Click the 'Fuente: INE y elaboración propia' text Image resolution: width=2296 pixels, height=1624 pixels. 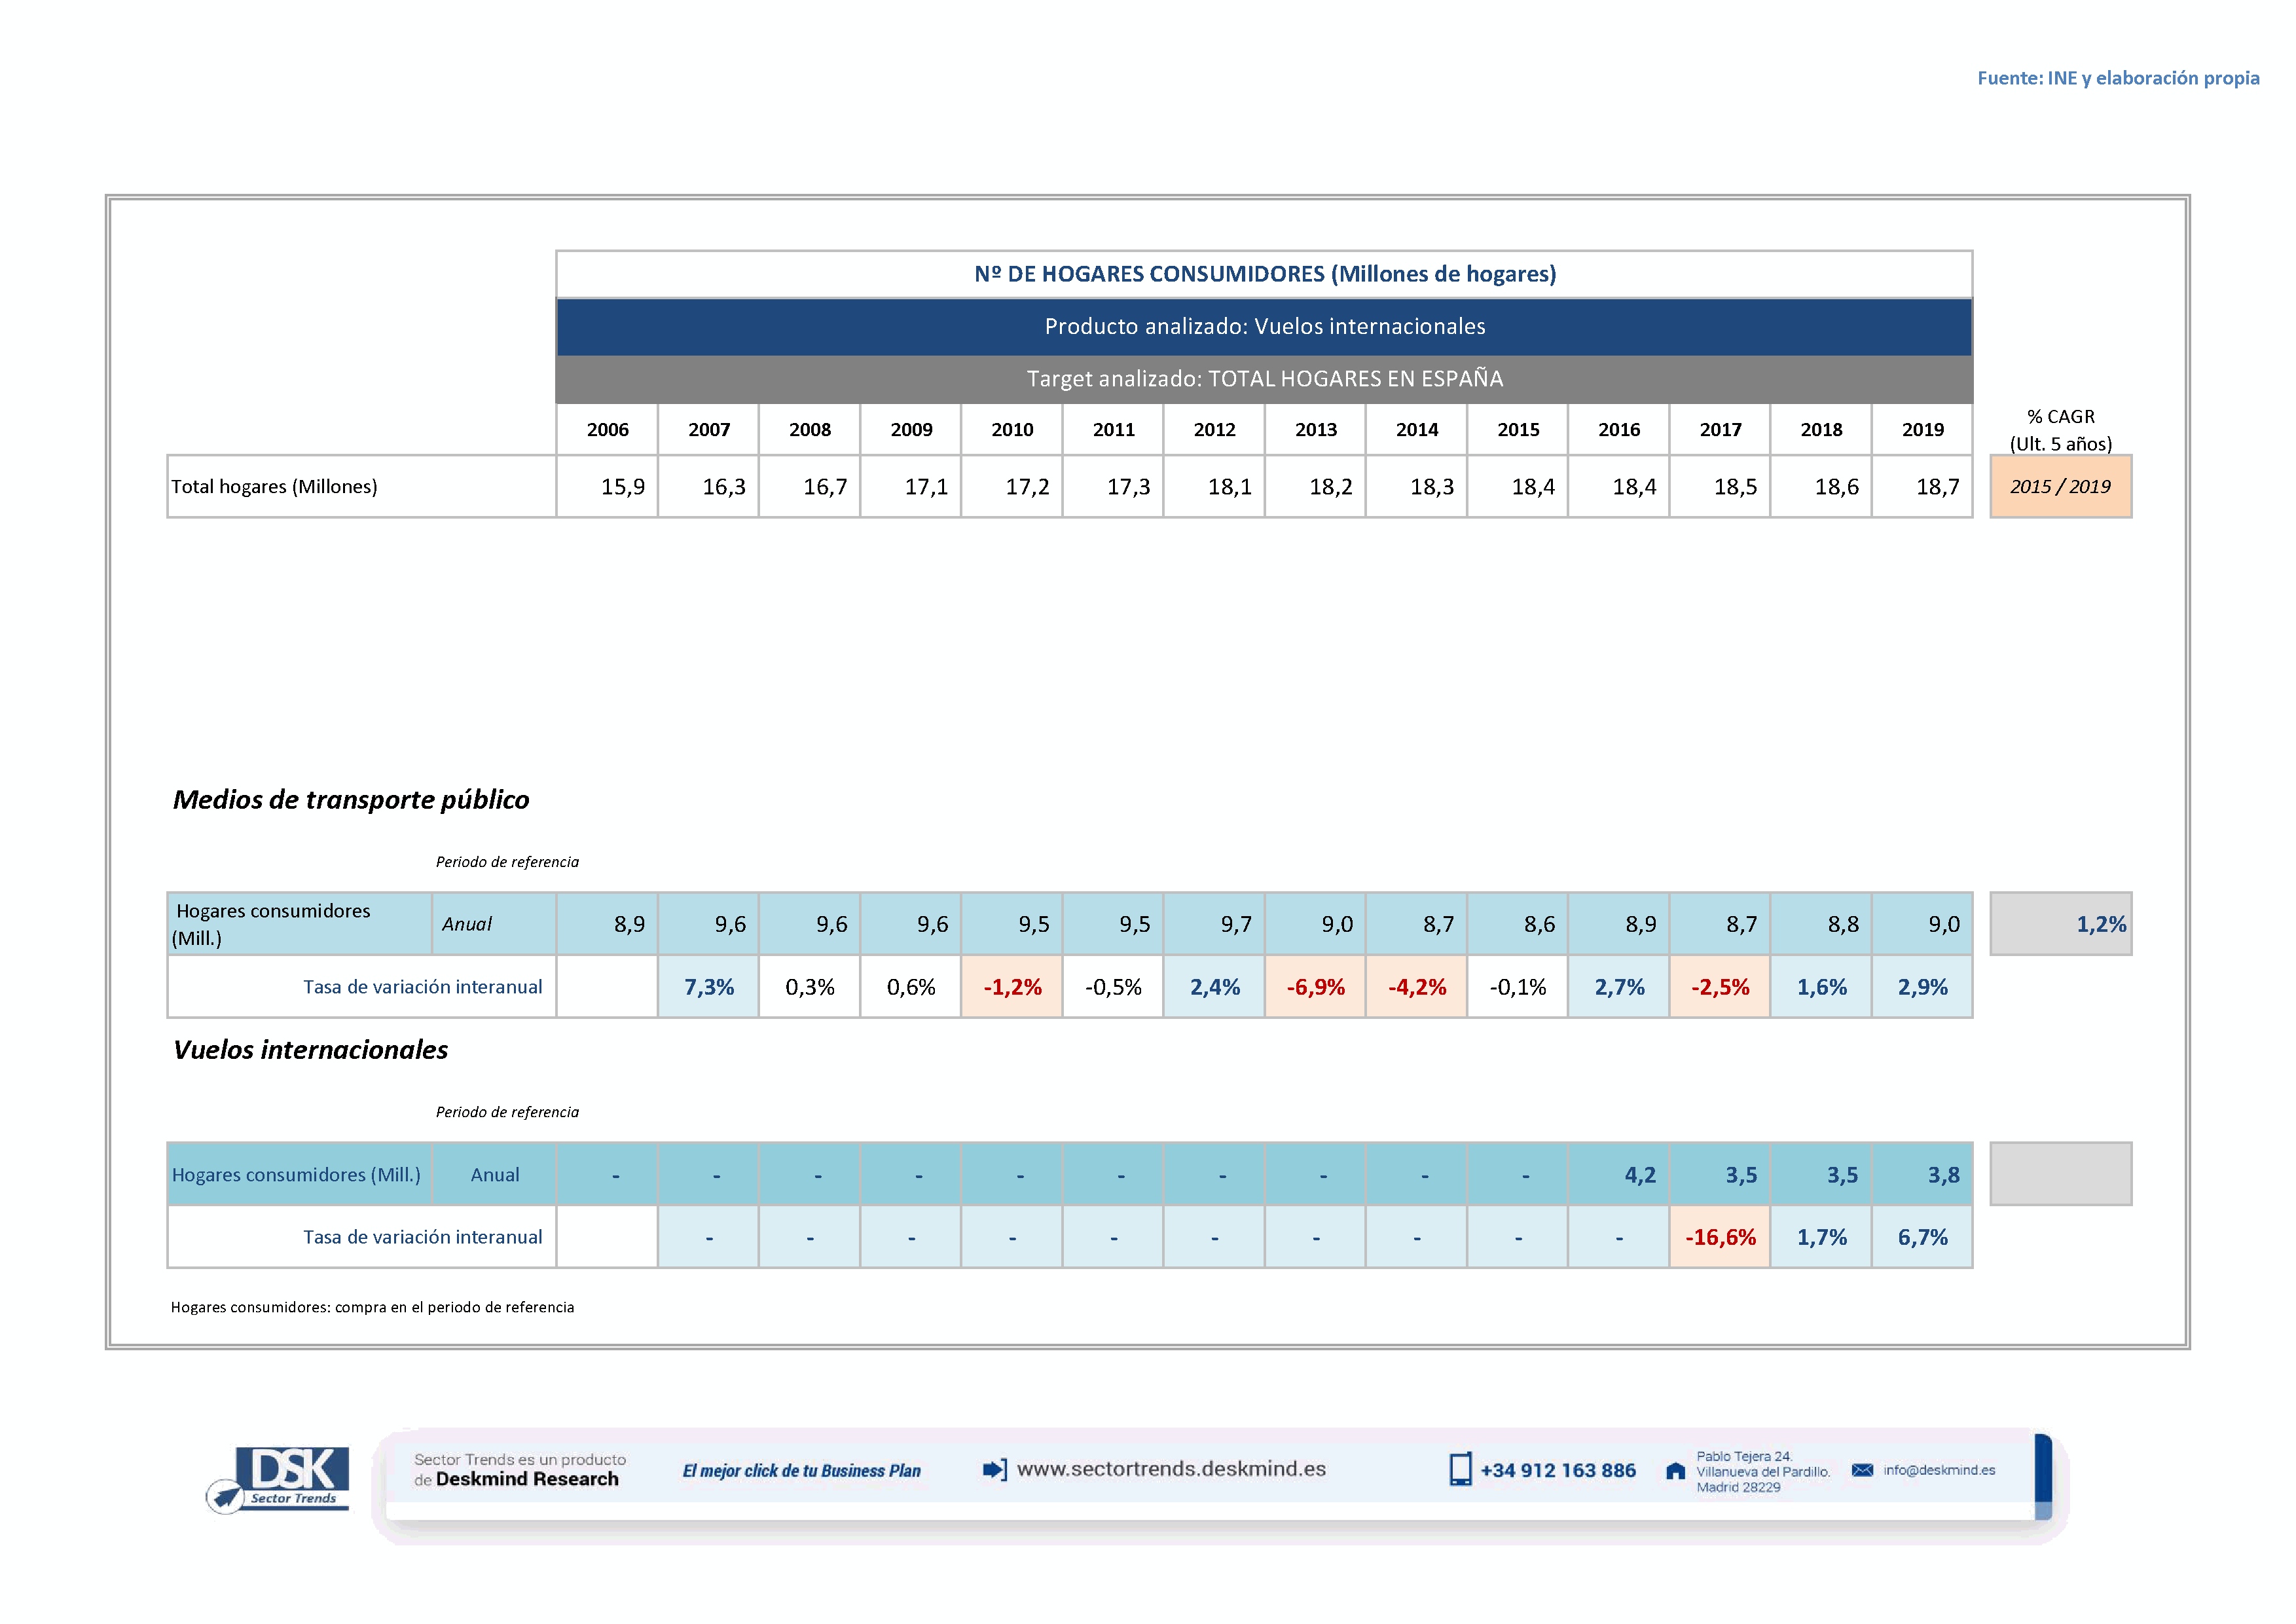(2118, 78)
